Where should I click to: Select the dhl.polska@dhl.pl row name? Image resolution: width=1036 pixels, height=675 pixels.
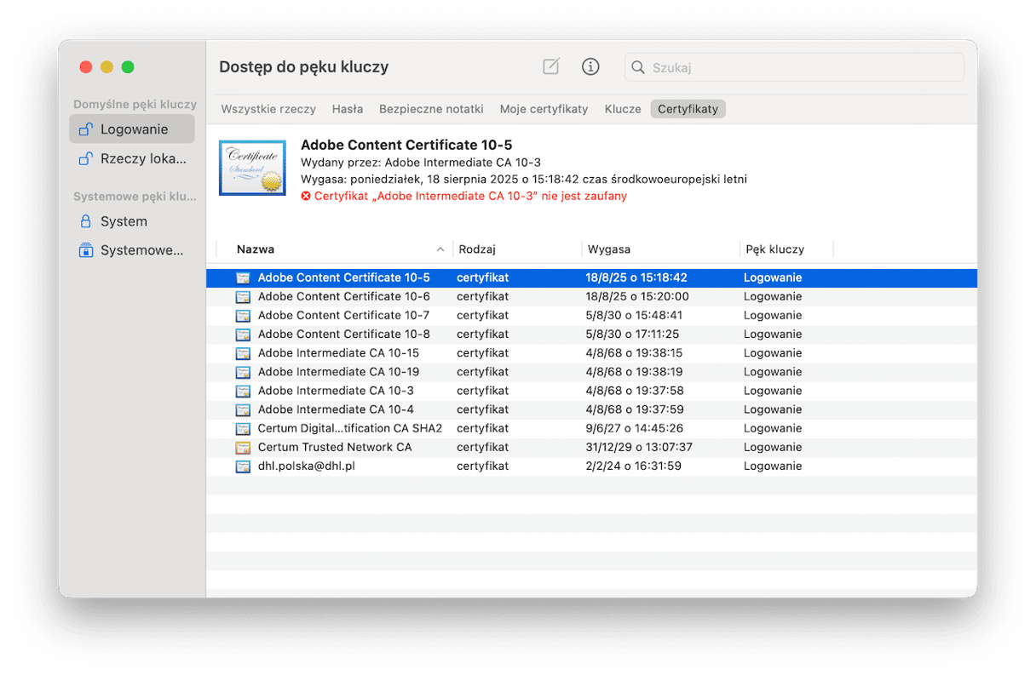click(x=307, y=466)
